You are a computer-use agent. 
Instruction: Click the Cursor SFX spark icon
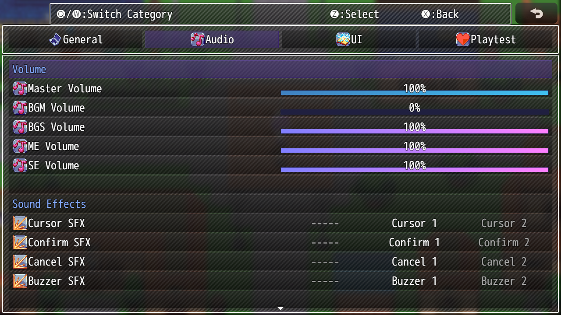point(20,223)
